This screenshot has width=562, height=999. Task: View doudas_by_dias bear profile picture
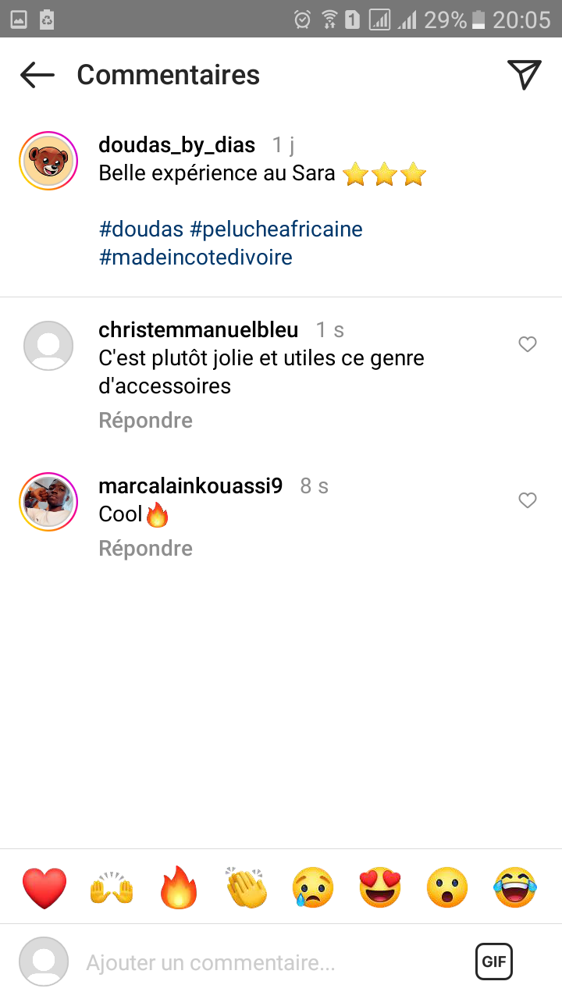pos(48,161)
